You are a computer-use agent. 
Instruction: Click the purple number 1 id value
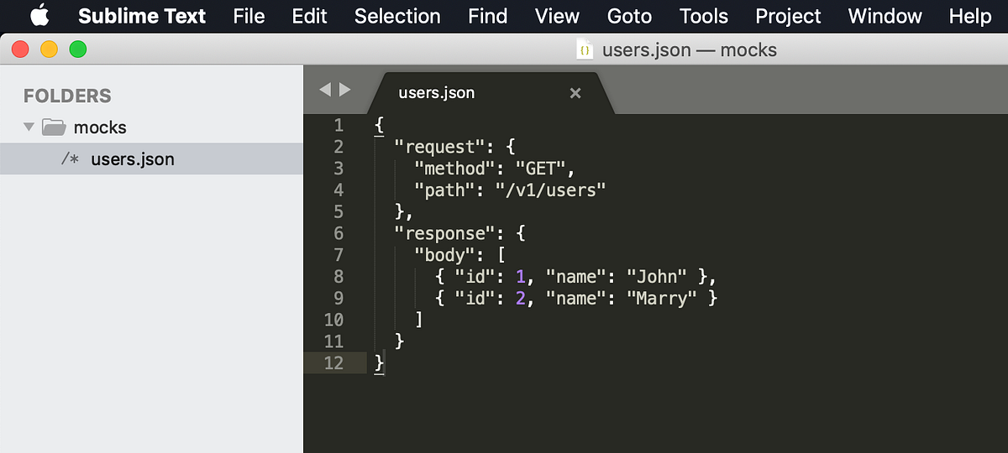(x=521, y=277)
